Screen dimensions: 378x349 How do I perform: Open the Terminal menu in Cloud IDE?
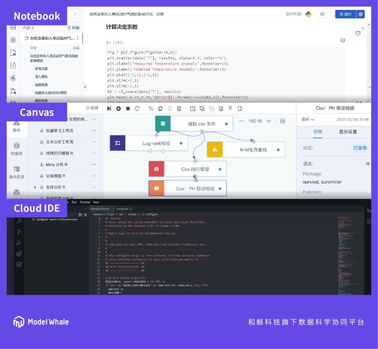[x=85, y=202]
